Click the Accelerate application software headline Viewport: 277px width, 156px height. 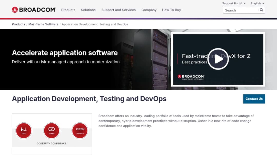point(65,53)
